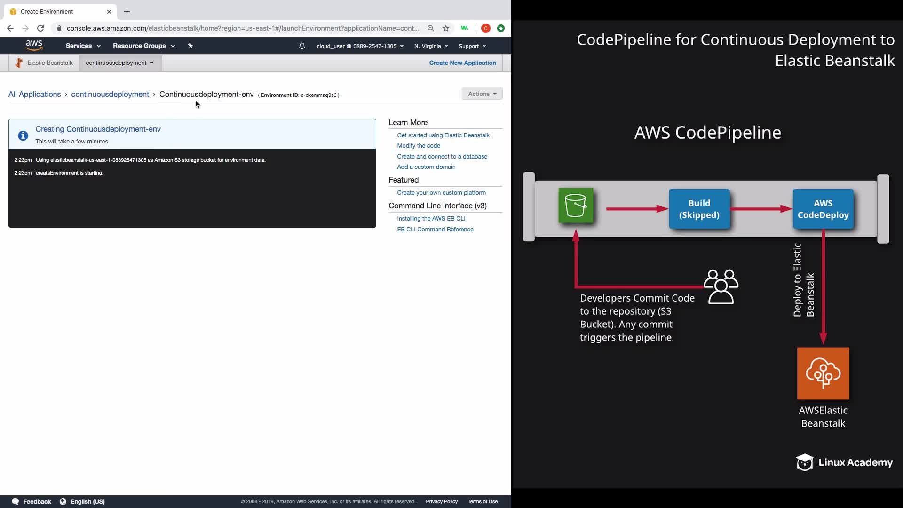The height and width of the screenshot is (508, 903).
Task: Click the browser address bar URL field
Action: pyautogui.click(x=242, y=28)
